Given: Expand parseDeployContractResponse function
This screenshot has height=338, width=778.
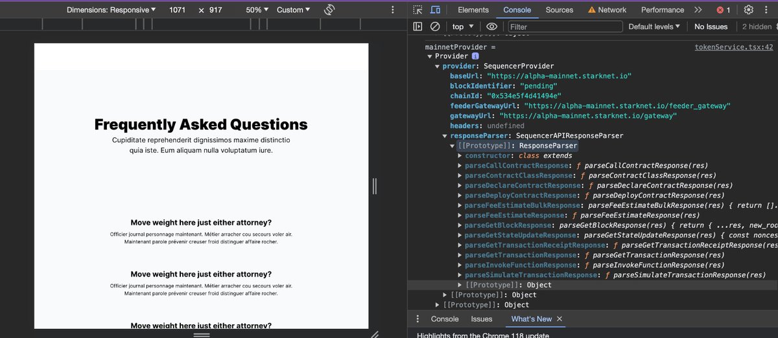Looking at the screenshot, I should click(x=460, y=196).
